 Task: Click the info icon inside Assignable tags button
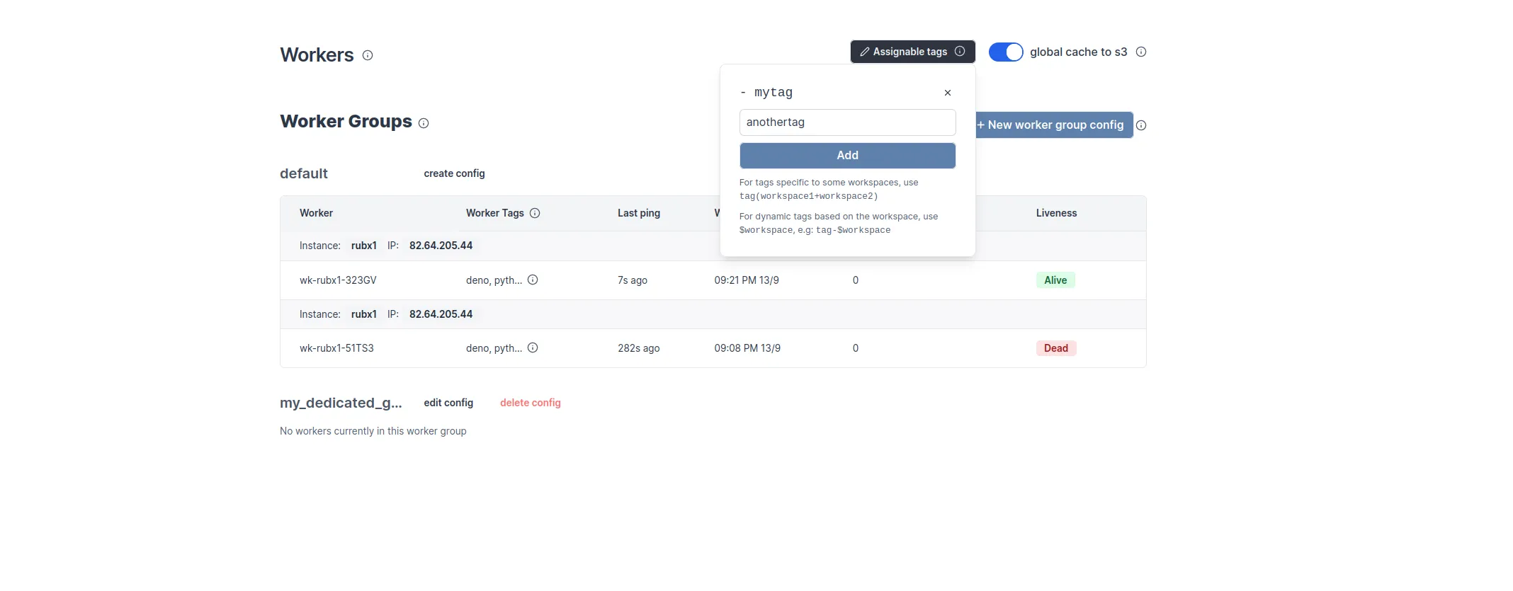tap(960, 52)
